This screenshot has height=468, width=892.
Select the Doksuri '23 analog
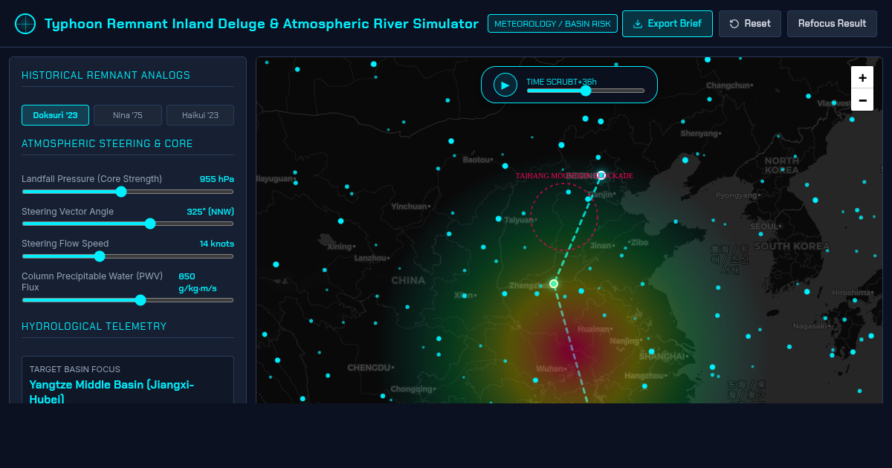[55, 115]
